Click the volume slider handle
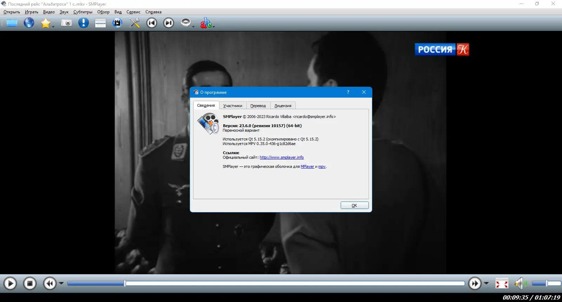Viewport: 562px width, 302px height. [x=547, y=283]
